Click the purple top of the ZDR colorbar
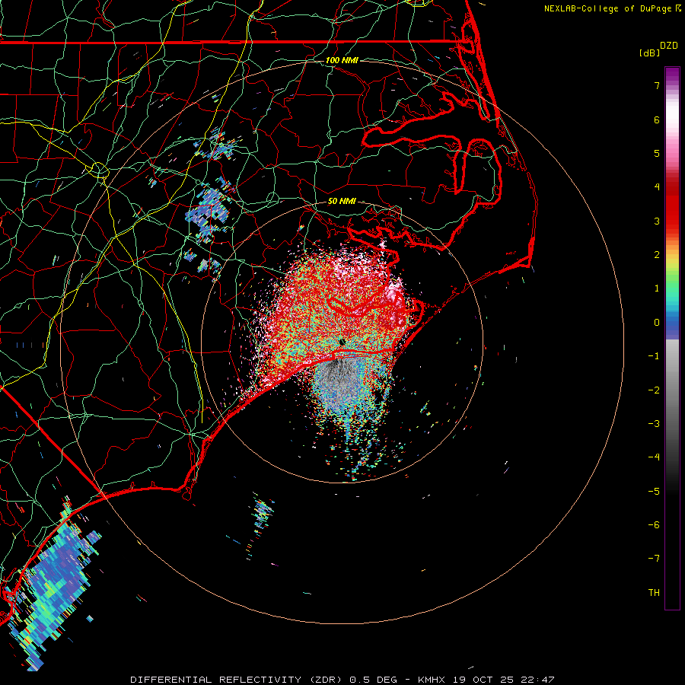685x685 pixels. pyautogui.click(x=672, y=75)
